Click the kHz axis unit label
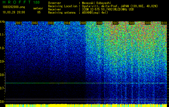The height and width of the screenshot is (107, 169). point(2,22)
